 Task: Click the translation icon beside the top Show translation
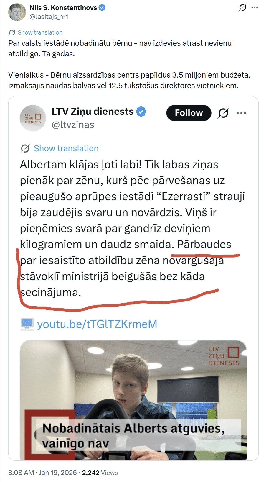(x=12, y=32)
